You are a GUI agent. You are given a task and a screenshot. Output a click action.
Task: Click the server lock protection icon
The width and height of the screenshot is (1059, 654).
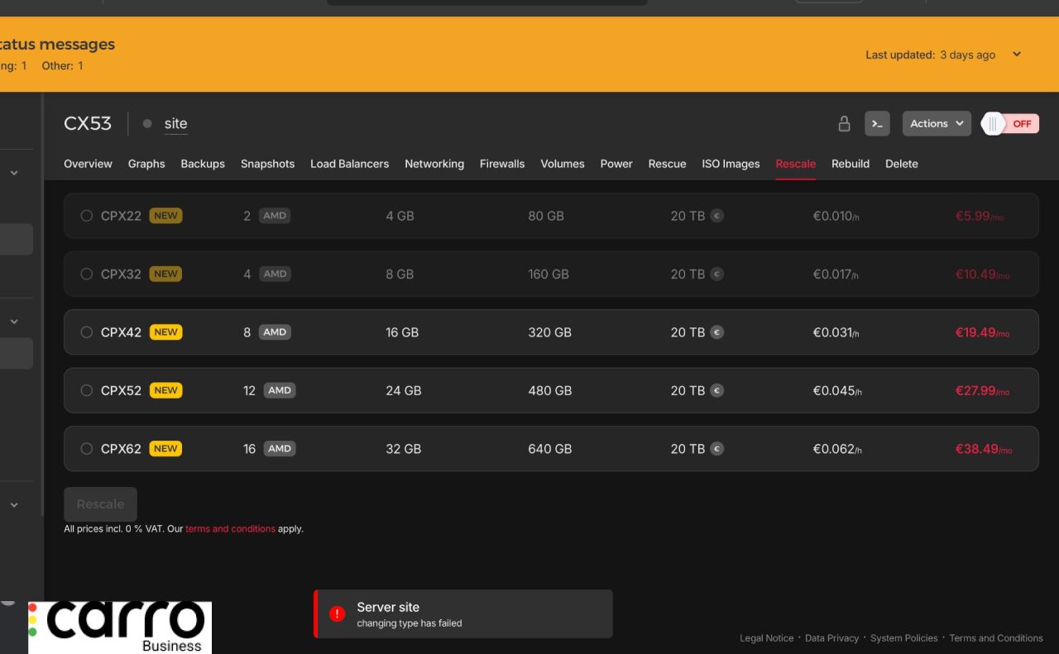coord(844,124)
